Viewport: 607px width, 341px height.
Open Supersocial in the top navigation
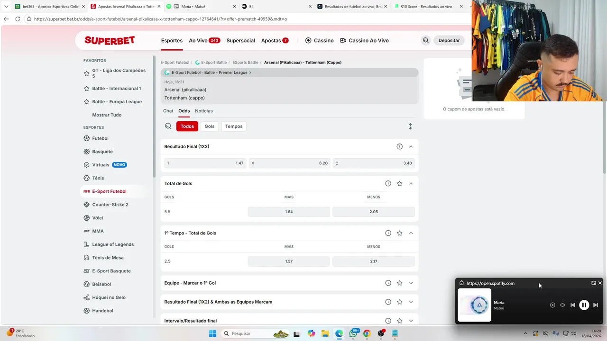click(240, 40)
